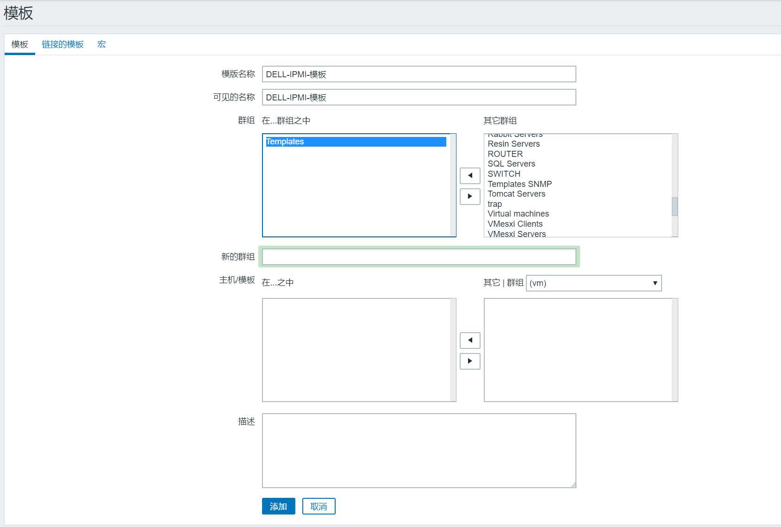Click the right arrow button for groups
781x527 pixels.
(x=470, y=196)
